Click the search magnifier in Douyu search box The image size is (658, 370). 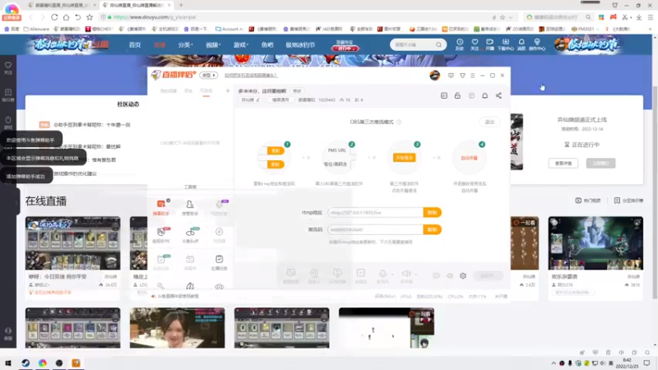[x=438, y=44]
